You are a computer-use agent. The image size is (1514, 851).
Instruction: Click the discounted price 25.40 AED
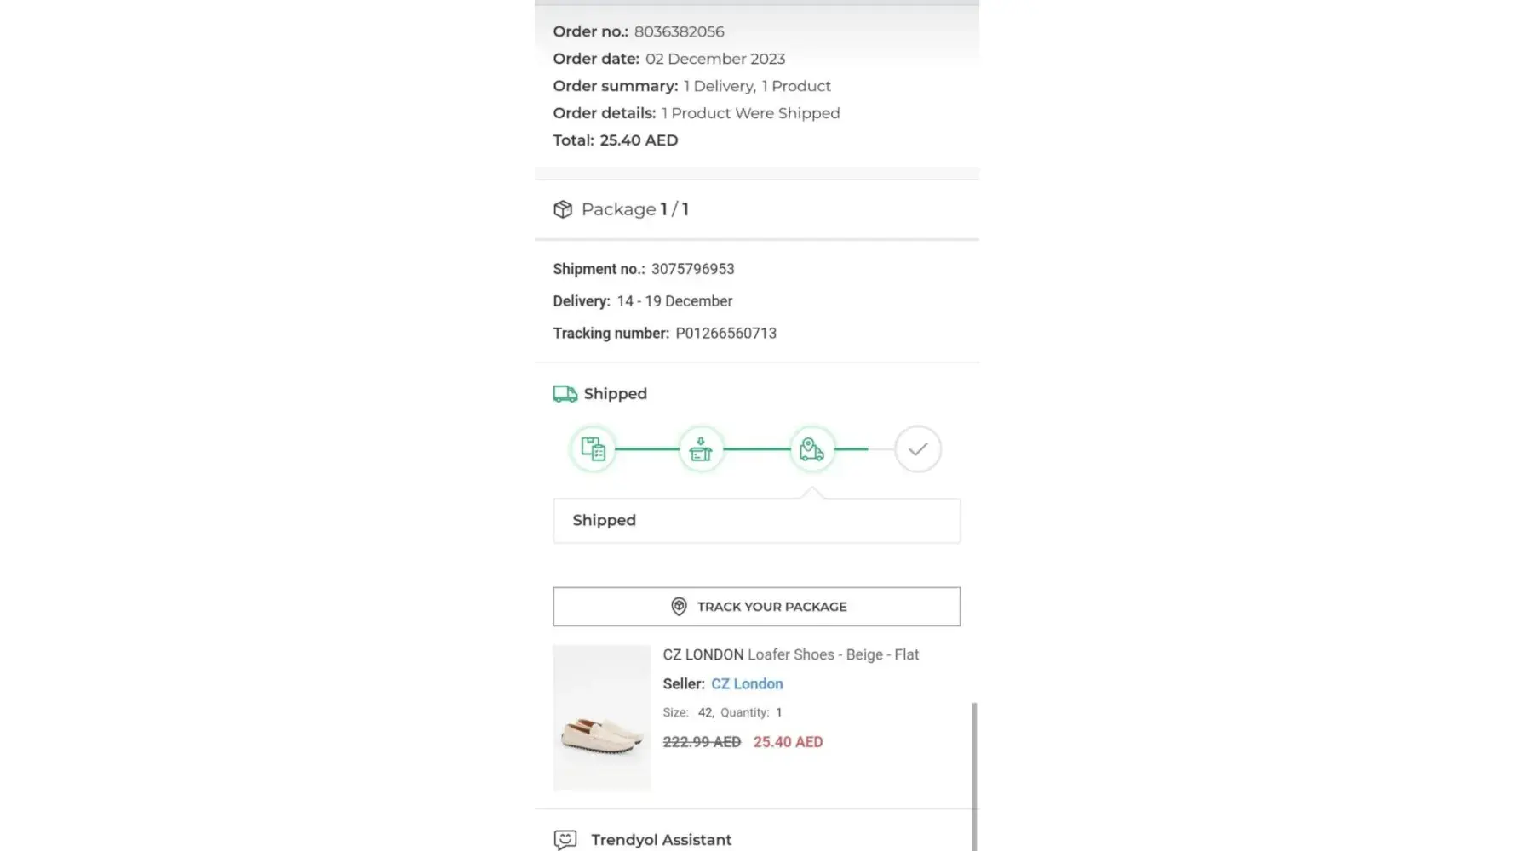(x=788, y=742)
